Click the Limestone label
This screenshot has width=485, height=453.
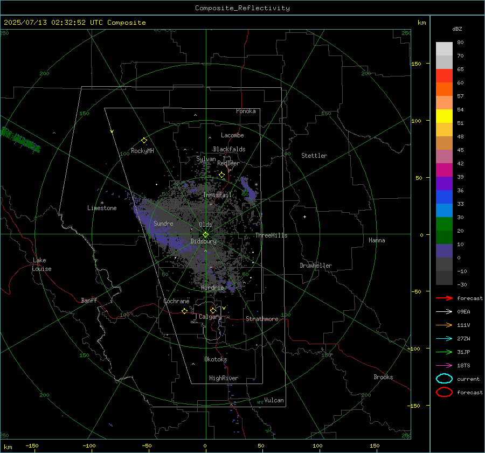click(x=102, y=208)
